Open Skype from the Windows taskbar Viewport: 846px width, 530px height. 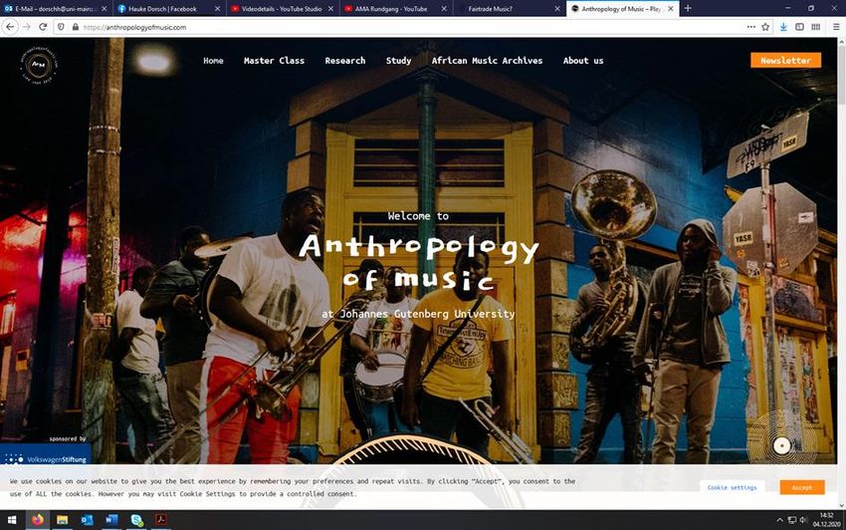[x=136, y=520]
